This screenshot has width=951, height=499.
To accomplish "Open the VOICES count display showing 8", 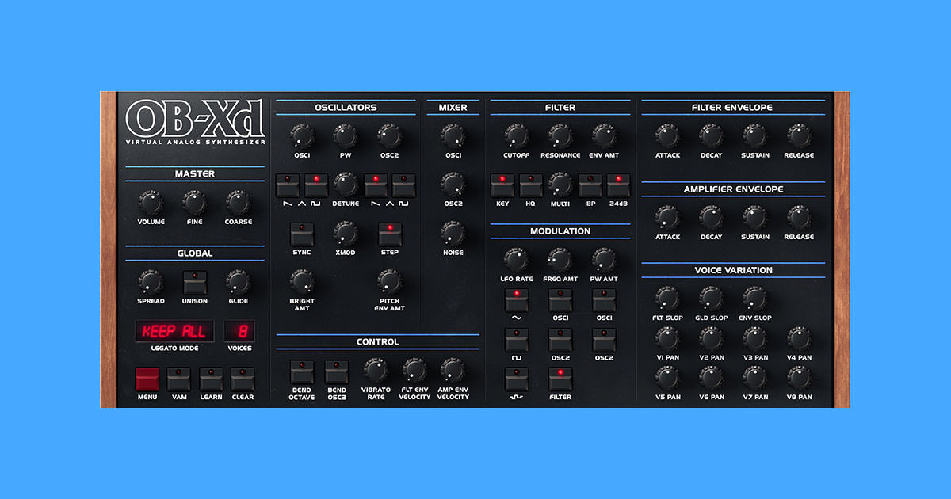I will [239, 331].
